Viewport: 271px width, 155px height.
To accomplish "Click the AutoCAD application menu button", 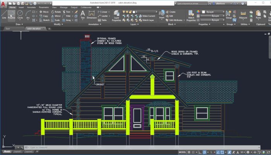I will [3, 4].
